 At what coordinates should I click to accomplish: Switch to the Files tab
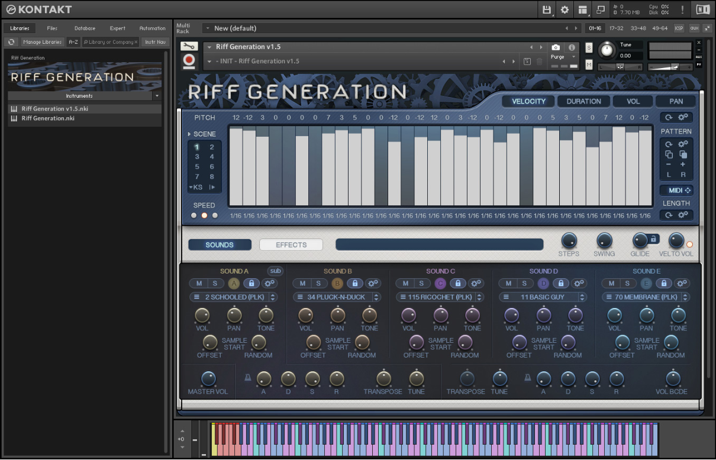tap(52, 28)
